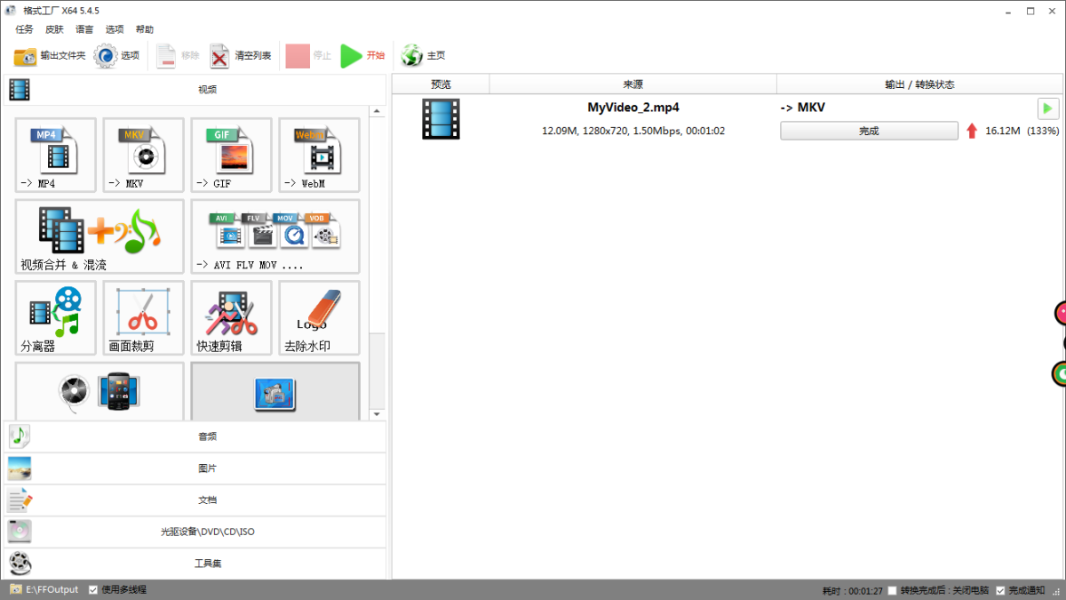The image size is (1066, 600).
Task: Clear the task list (清空列表)
Action: pos(240,56)
